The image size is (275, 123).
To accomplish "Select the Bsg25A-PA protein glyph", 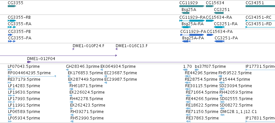I will [186, 41].
